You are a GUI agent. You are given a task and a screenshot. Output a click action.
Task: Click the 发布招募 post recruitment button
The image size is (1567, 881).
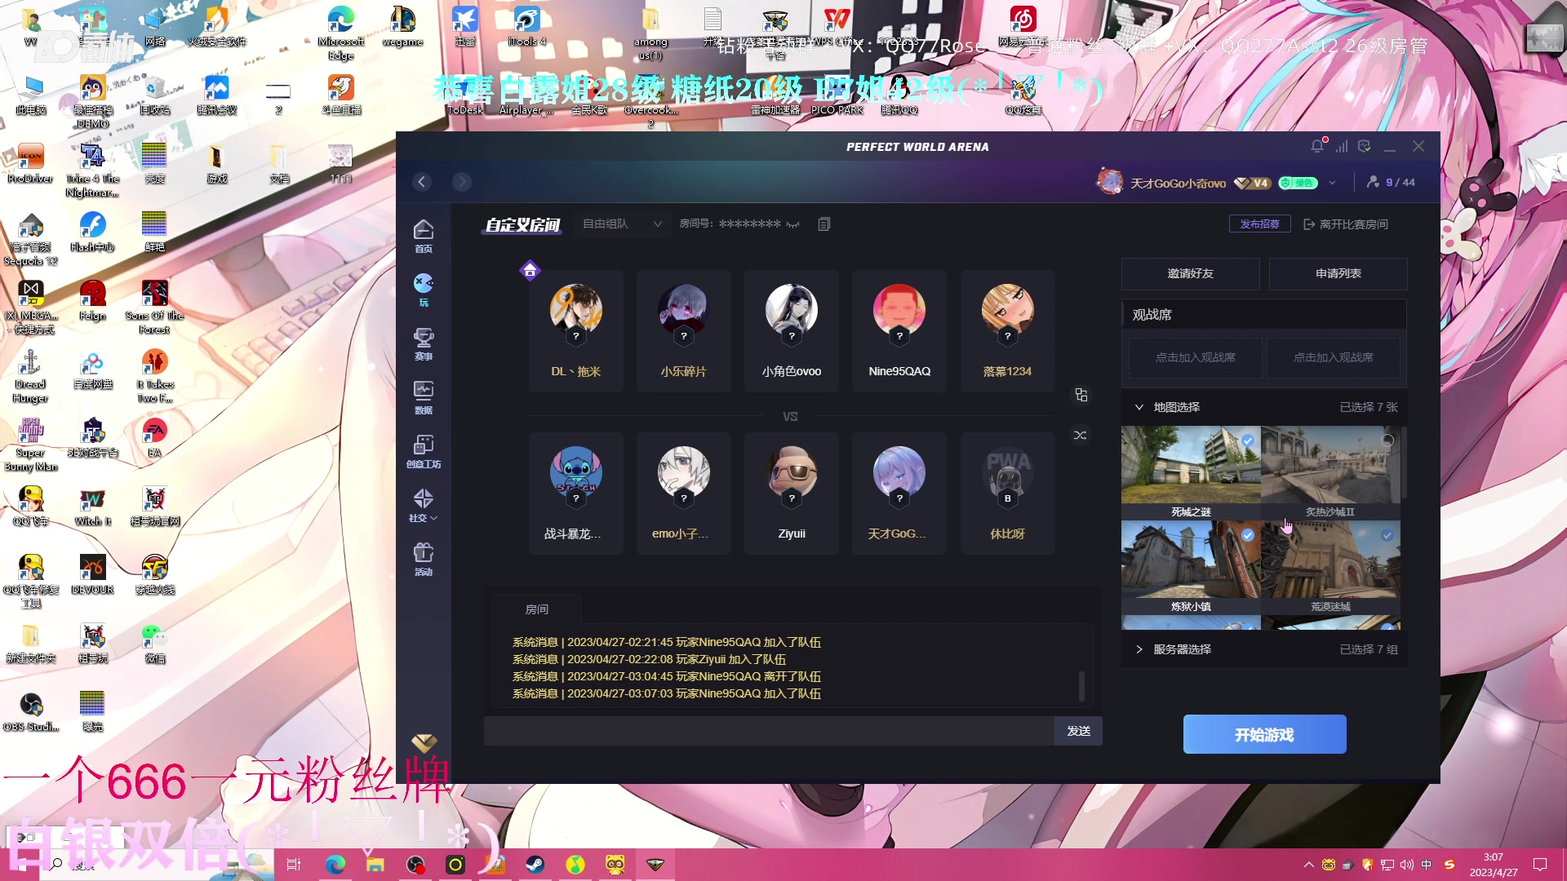point(1259,224)
